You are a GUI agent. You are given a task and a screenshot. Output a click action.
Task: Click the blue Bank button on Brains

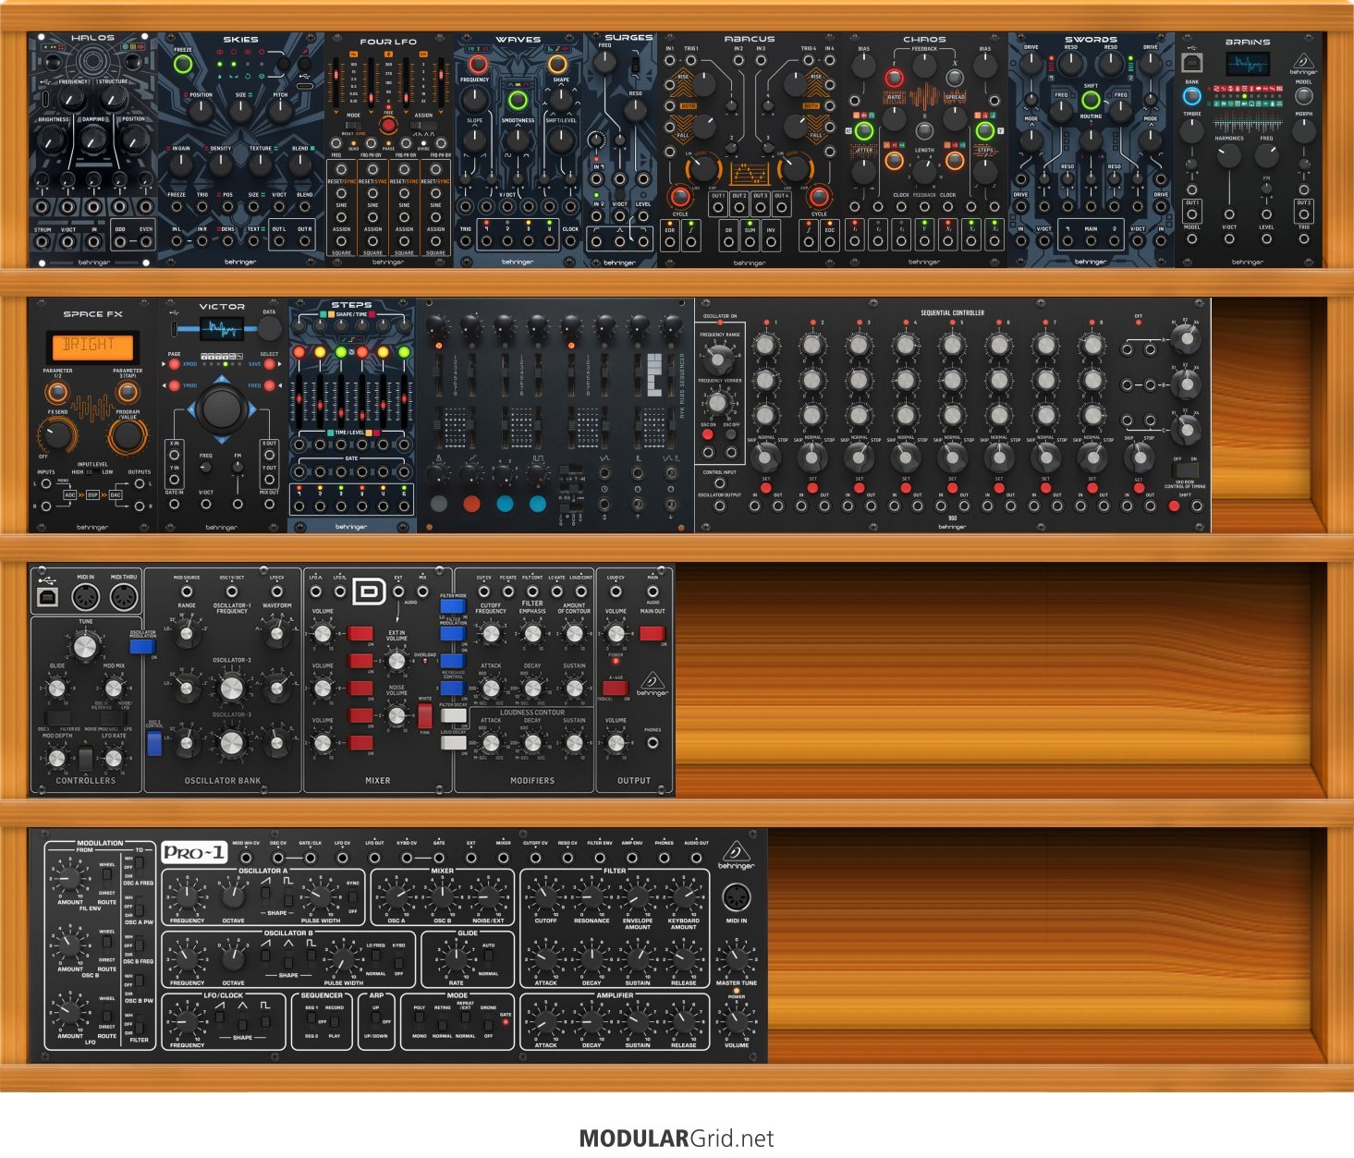pos(1192,96)
